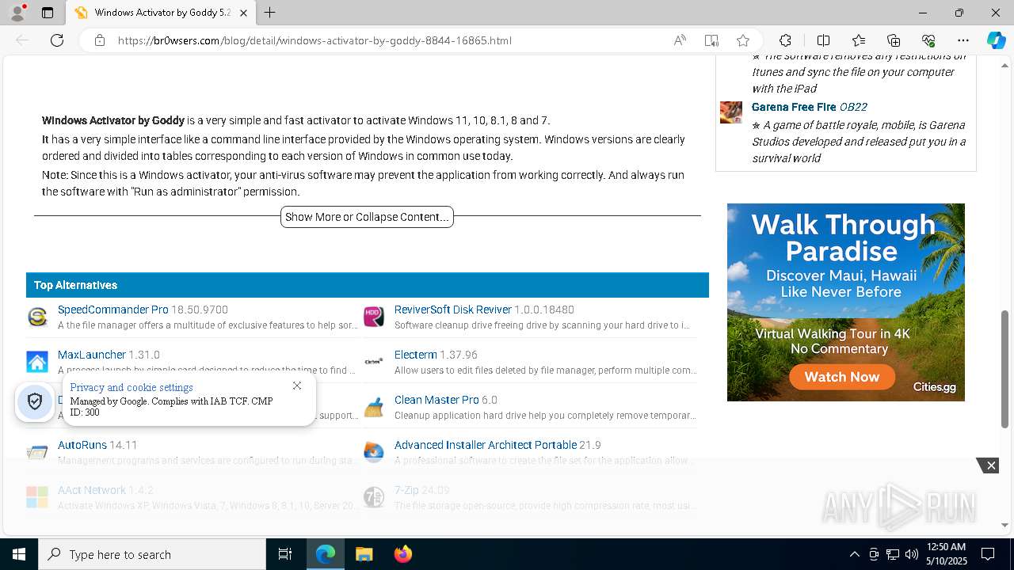Open the AutoRuns link
The image size is (1014, 570).
coord(82,445)
